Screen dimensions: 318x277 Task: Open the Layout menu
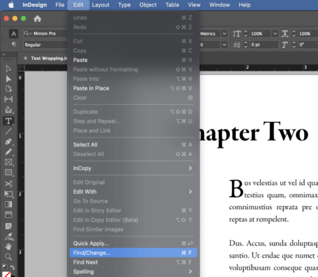101,5
